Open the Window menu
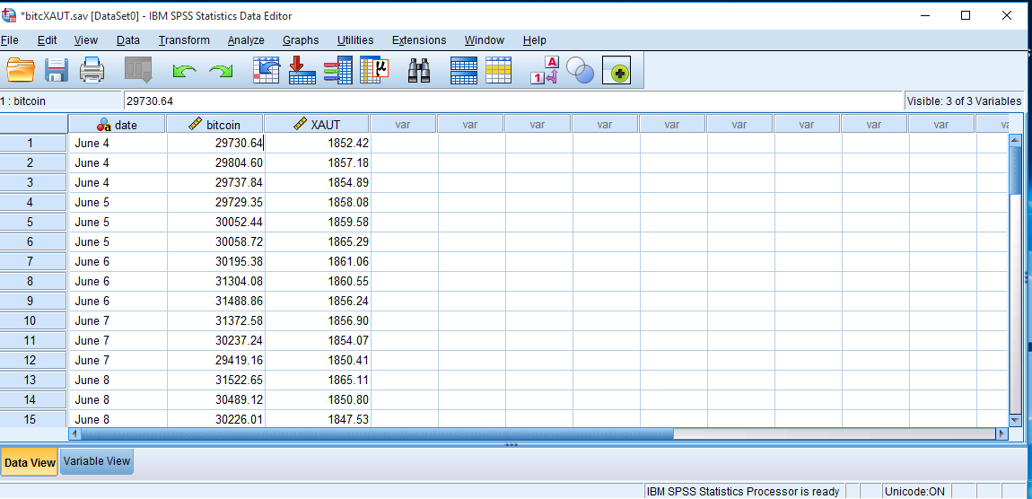The height and width of the screenshot is (499, 1032). 485,40
